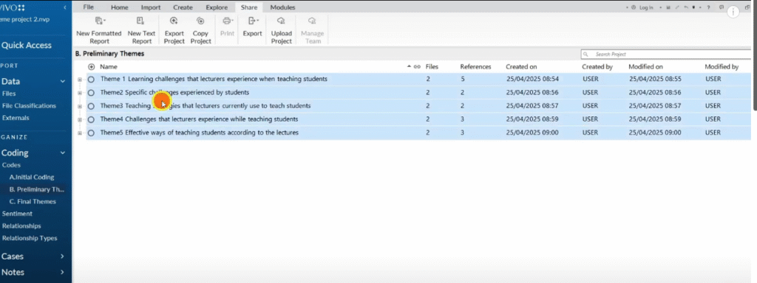Select row Theme4 Challenges that lecturers experience

(418, 119)
